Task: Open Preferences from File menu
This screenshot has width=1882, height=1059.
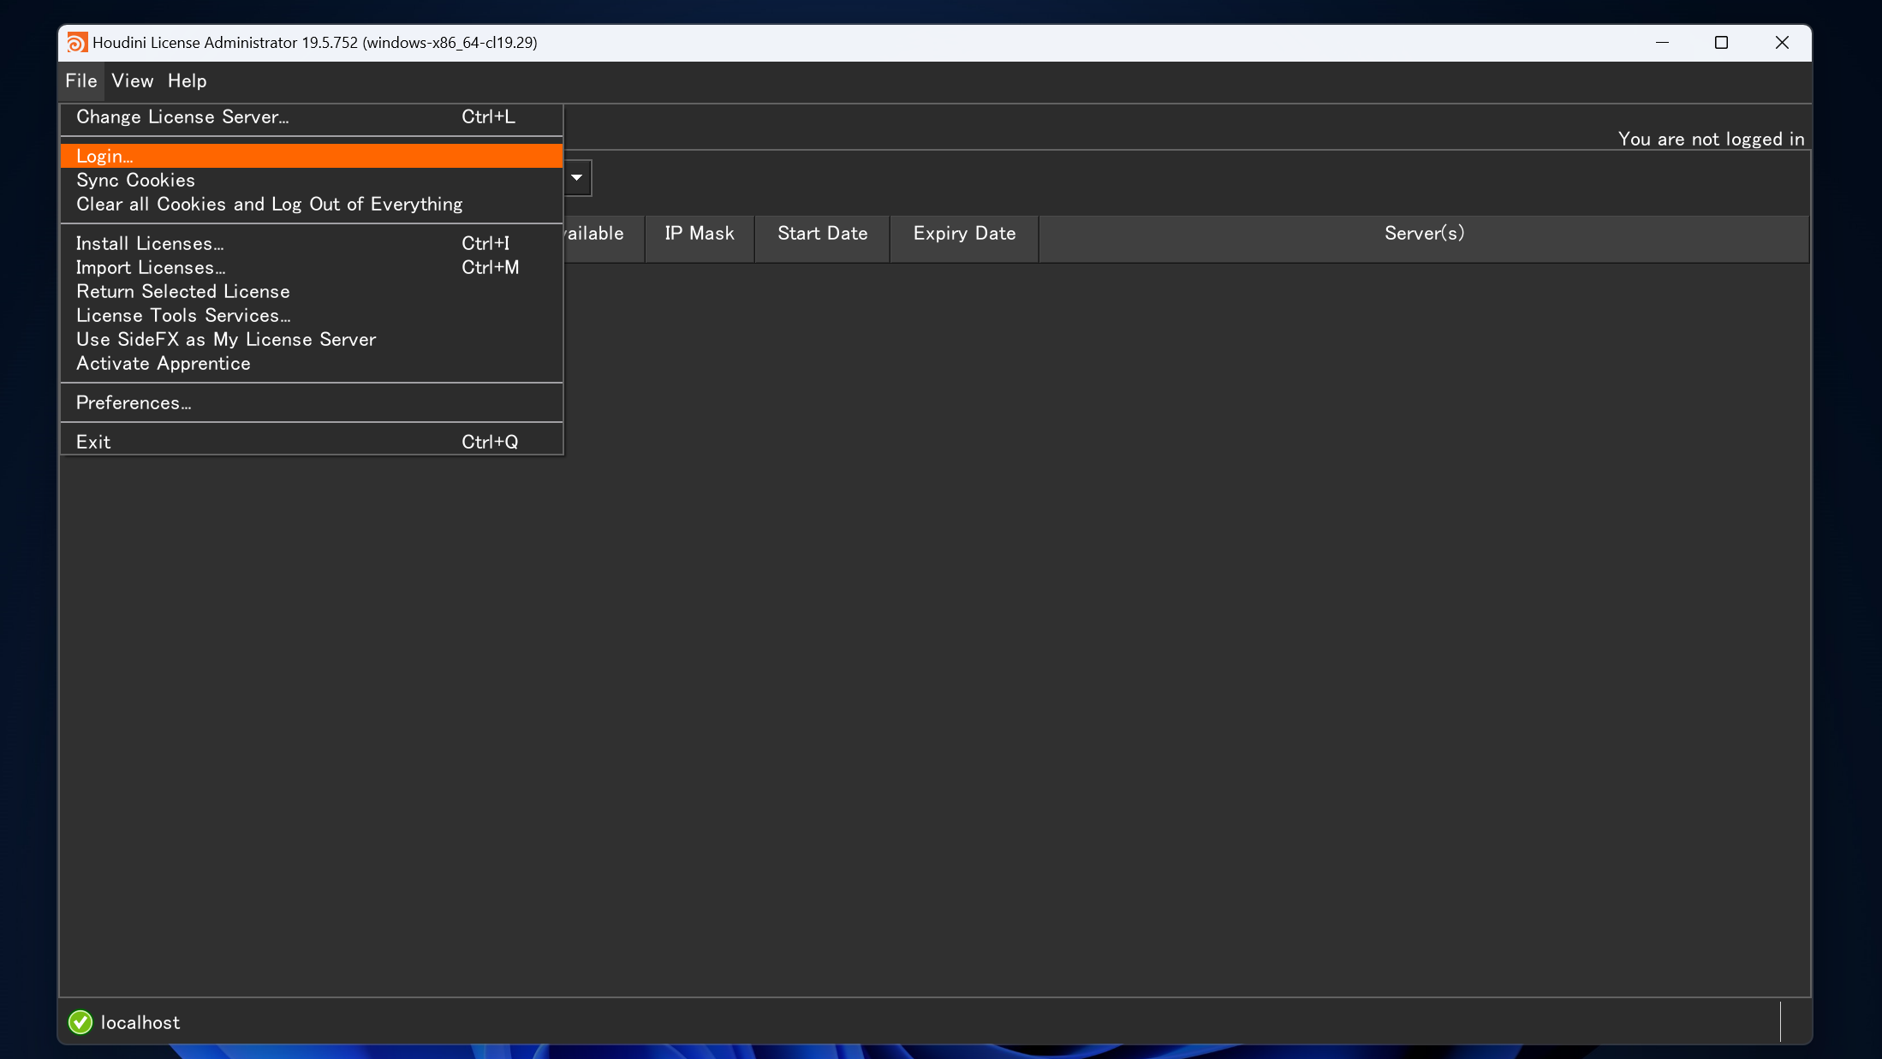Action: coord(312,402)
